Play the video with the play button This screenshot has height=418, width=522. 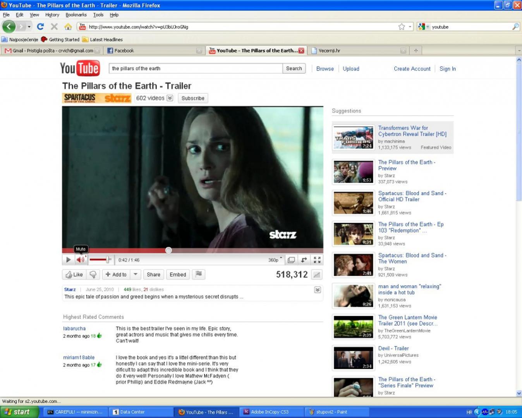(68, 260)
